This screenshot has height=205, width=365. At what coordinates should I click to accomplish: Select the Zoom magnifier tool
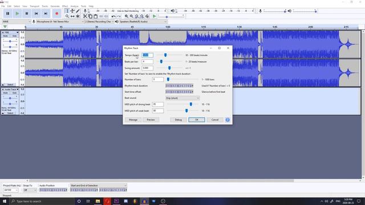tap(67, 17)
